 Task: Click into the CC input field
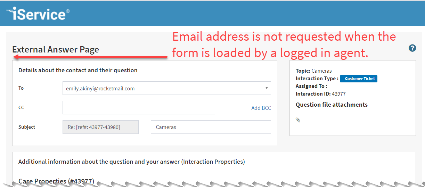[139, 107]
